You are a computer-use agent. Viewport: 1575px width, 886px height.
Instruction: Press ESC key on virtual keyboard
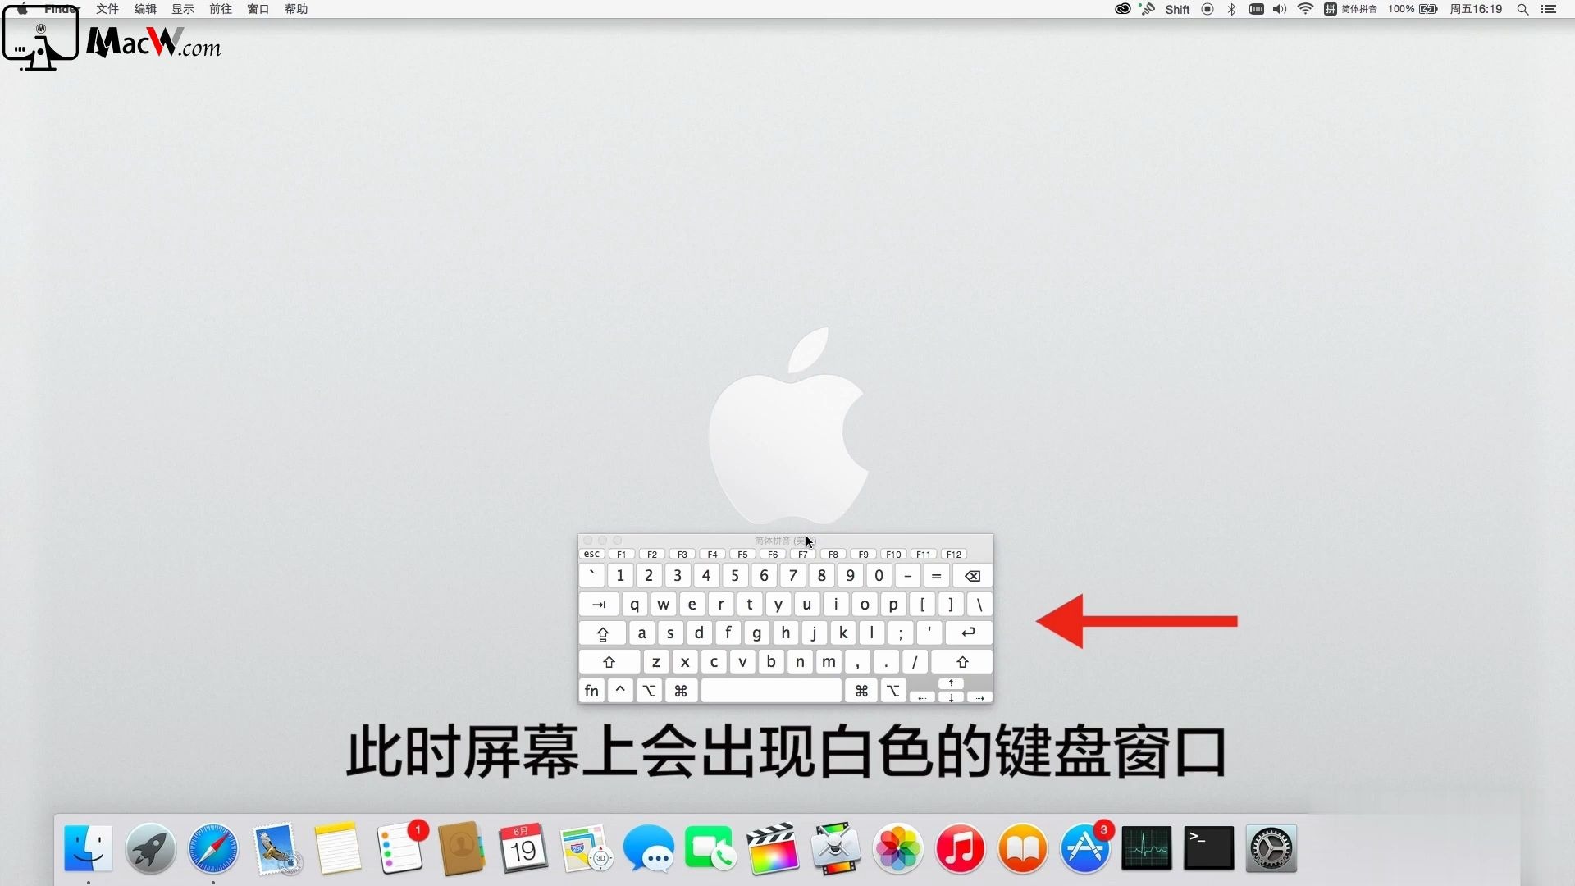pyautogui.click(x=591, y=554)
